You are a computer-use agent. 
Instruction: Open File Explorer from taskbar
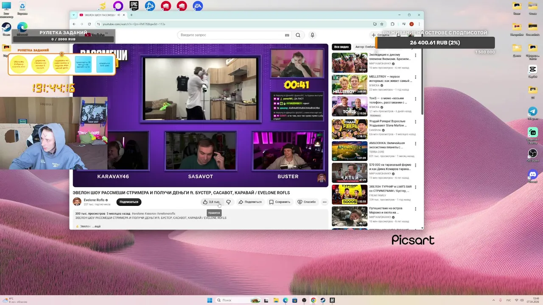click(x=276, y=300)
